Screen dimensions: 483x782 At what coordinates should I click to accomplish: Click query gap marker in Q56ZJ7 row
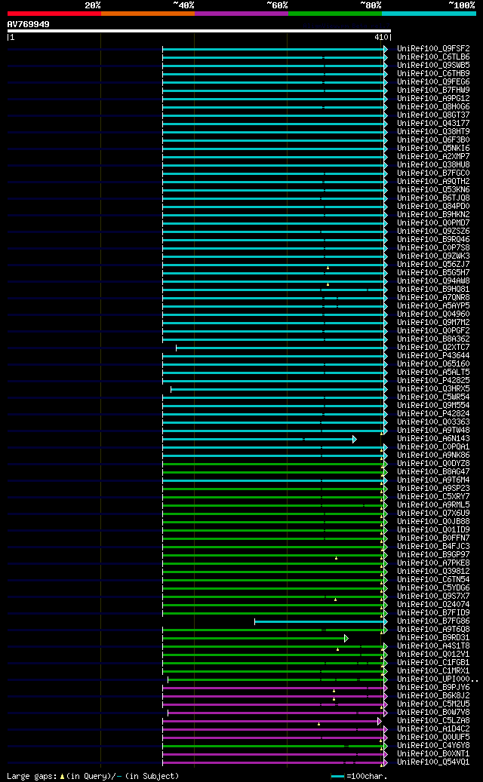[x=328, y=268]
